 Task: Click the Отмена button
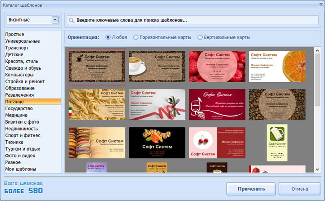click(300, 189)
